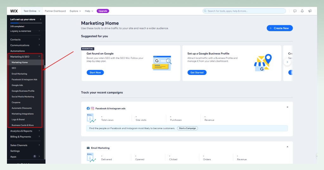Click the Google Business Profile store illustration
This screenshot has height=170, width=324.
point(263,63)
